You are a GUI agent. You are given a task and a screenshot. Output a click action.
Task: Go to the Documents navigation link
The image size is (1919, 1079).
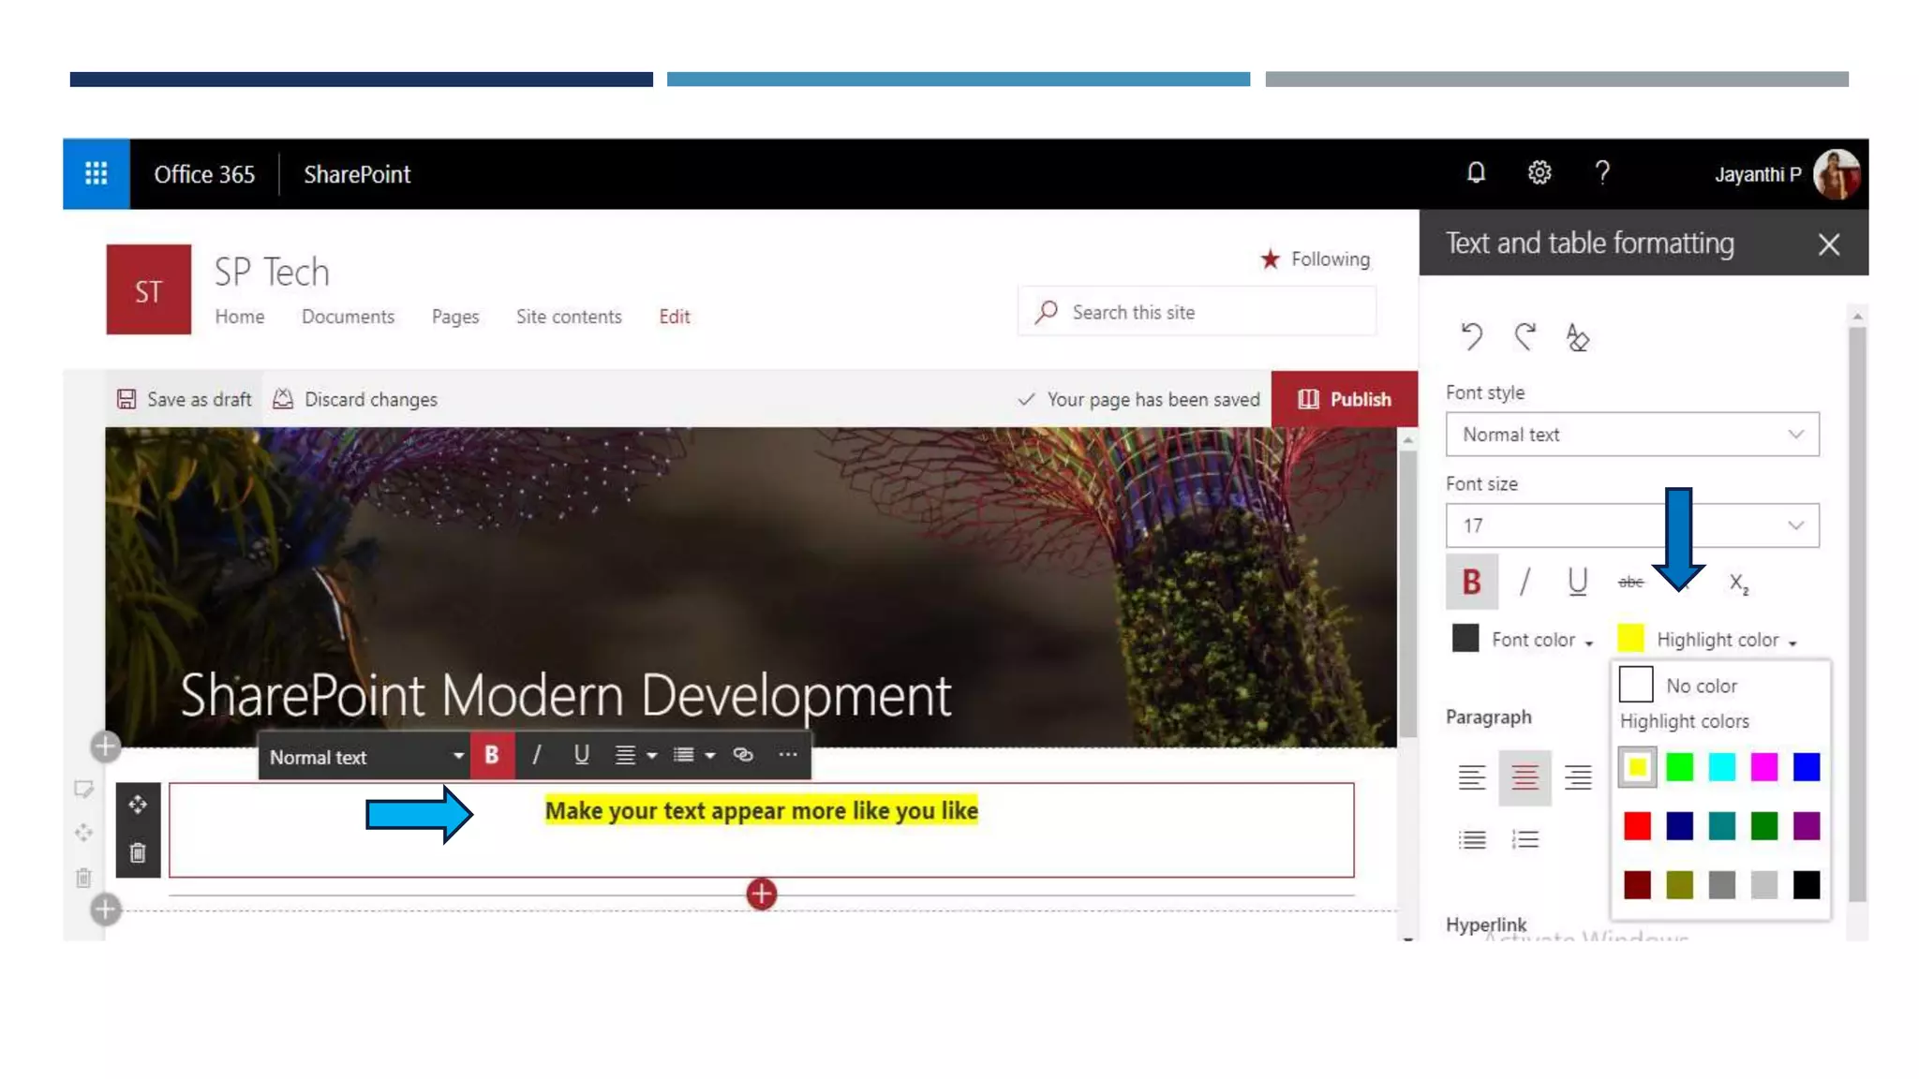(x=348, y=317)
